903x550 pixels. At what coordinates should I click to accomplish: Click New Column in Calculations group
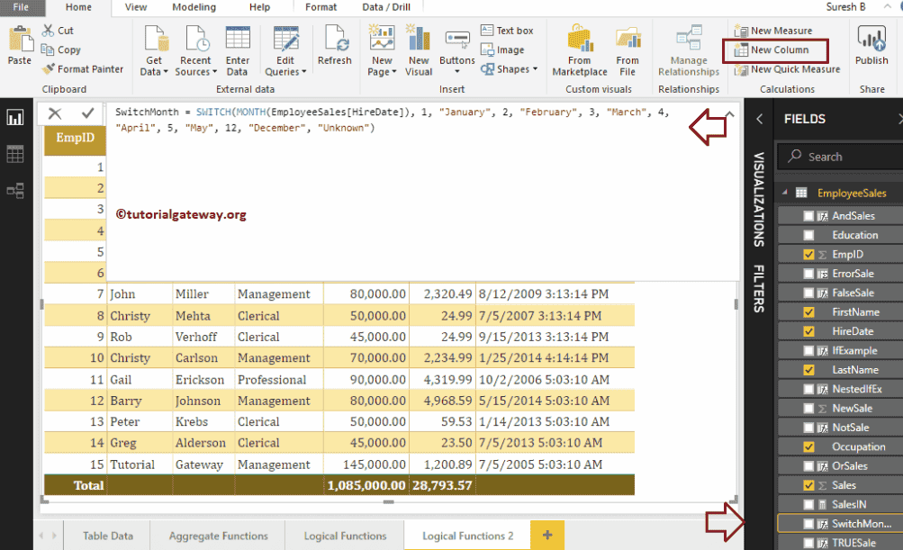coord(775,50)
